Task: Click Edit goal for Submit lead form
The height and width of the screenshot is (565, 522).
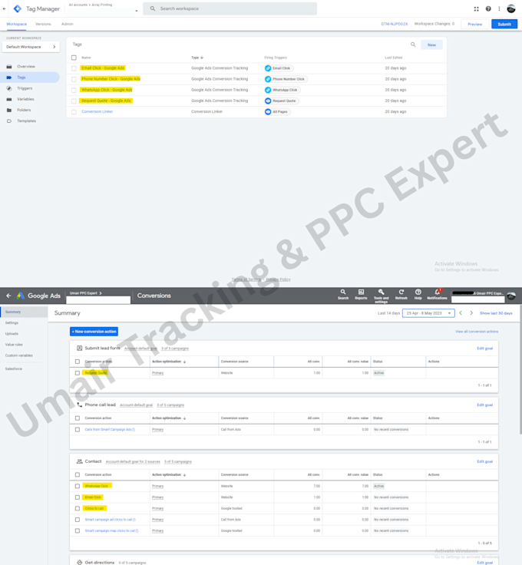Action: (x=484, y=349)
